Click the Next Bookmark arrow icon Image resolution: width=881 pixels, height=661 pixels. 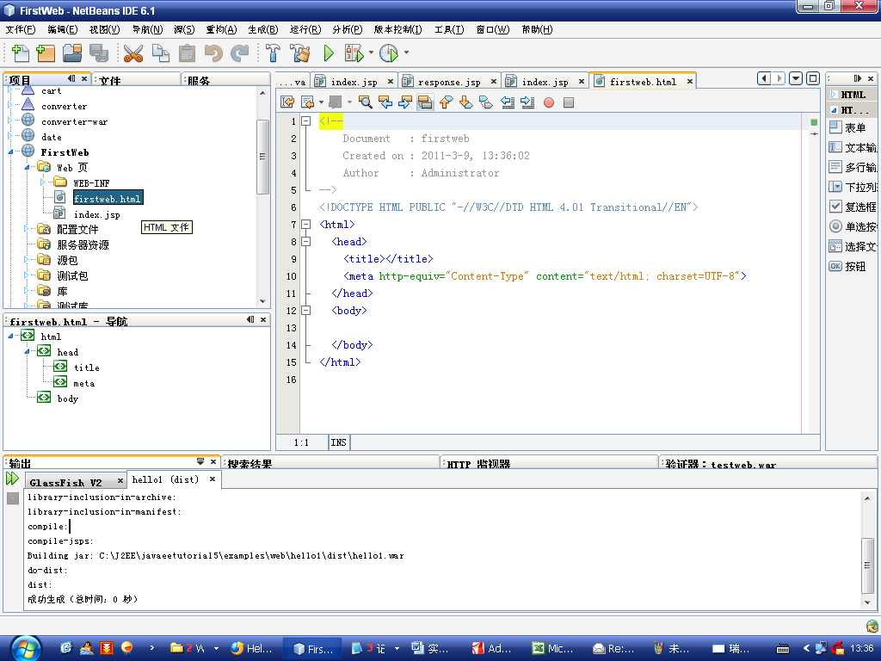465,102
